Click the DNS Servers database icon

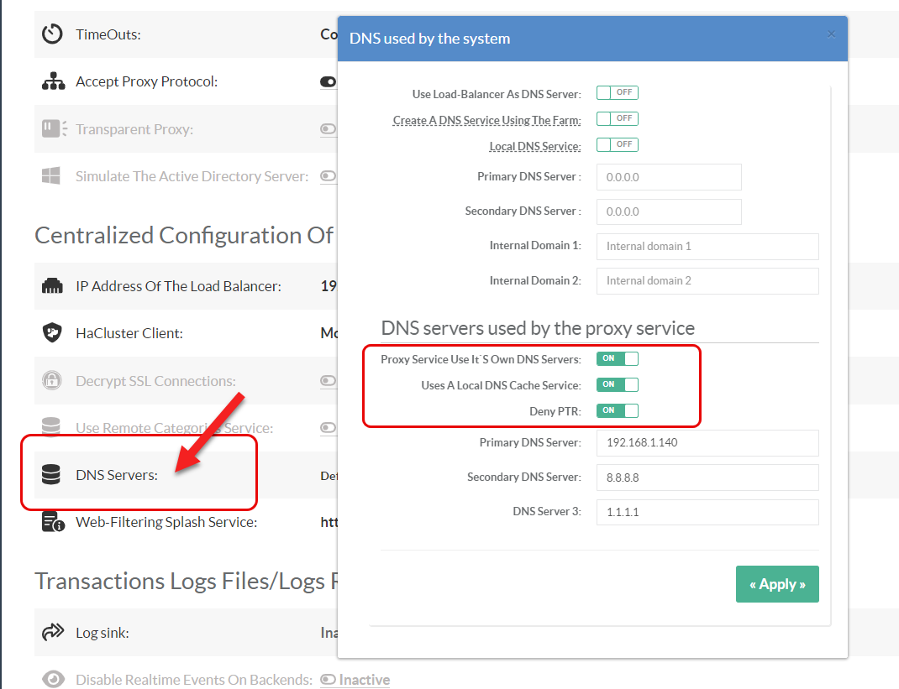(51, 475)
